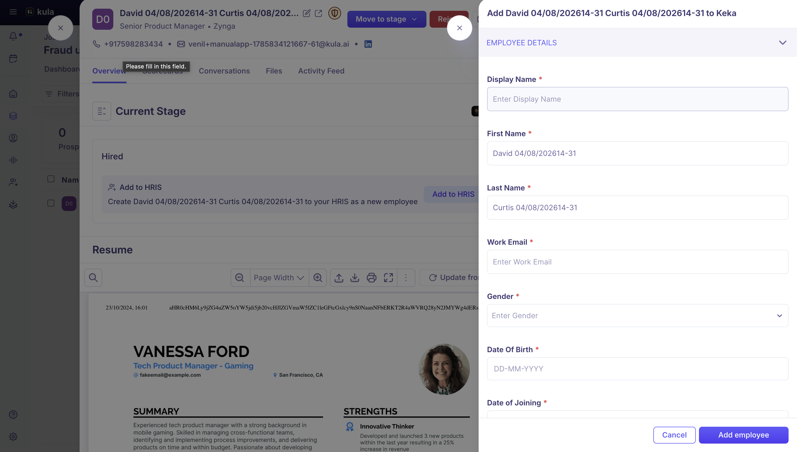Focus the Display Name input field

[x=637, y=99]
